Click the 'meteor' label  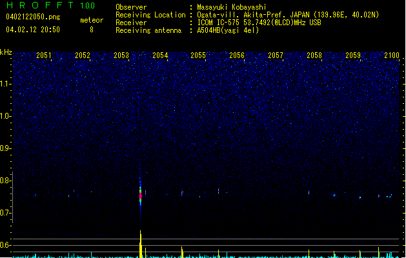tap(92, 20)
